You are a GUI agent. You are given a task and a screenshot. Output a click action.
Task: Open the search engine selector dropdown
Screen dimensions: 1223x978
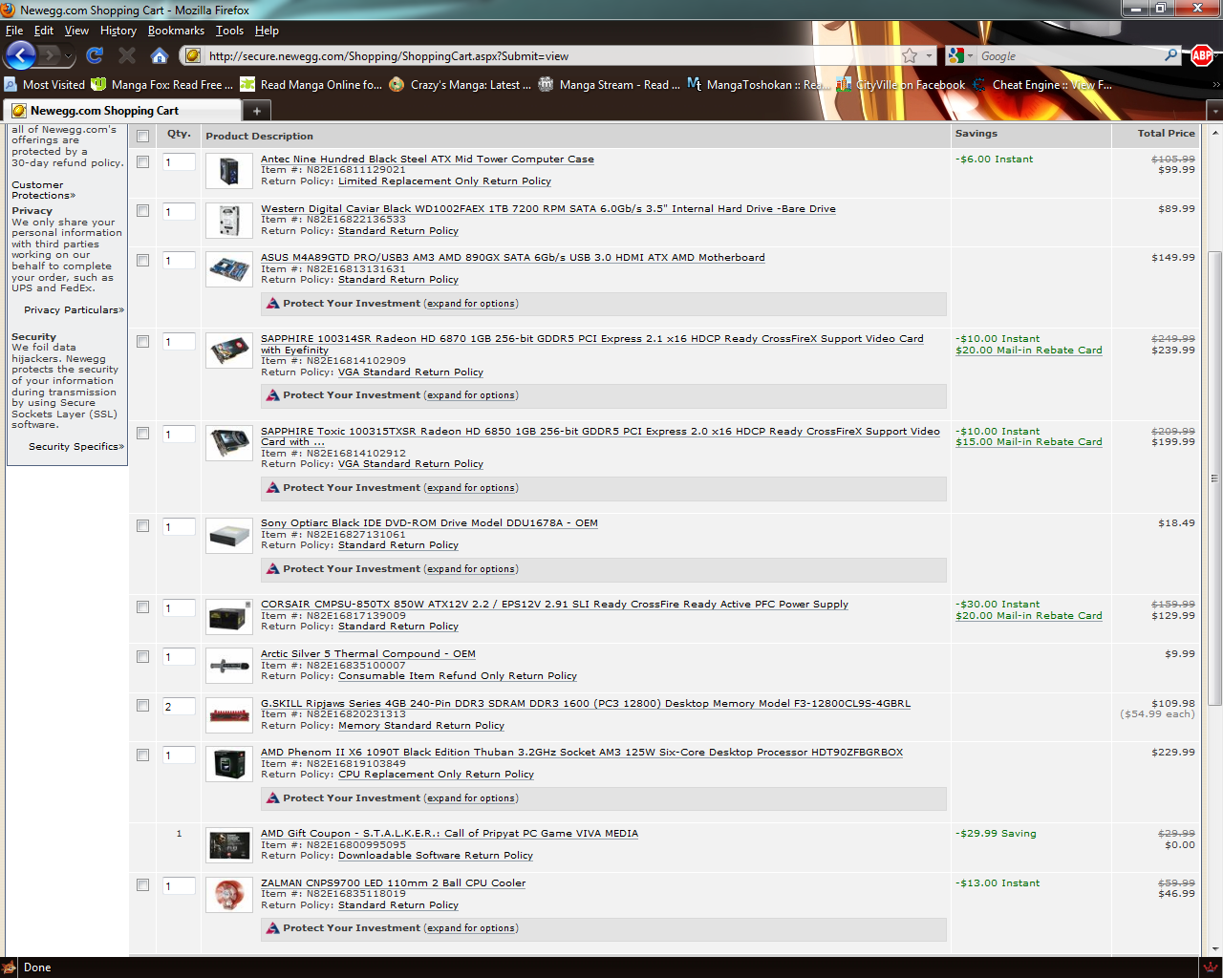tap(959, 56)
